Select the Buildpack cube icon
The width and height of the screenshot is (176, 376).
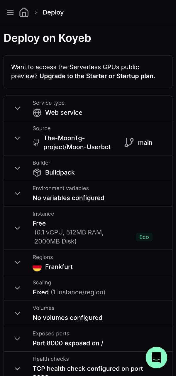tap(37, 172)
